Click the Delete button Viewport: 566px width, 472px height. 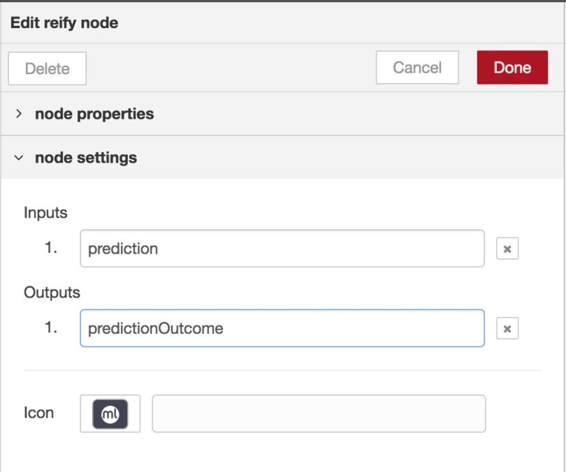click(47, 68)
